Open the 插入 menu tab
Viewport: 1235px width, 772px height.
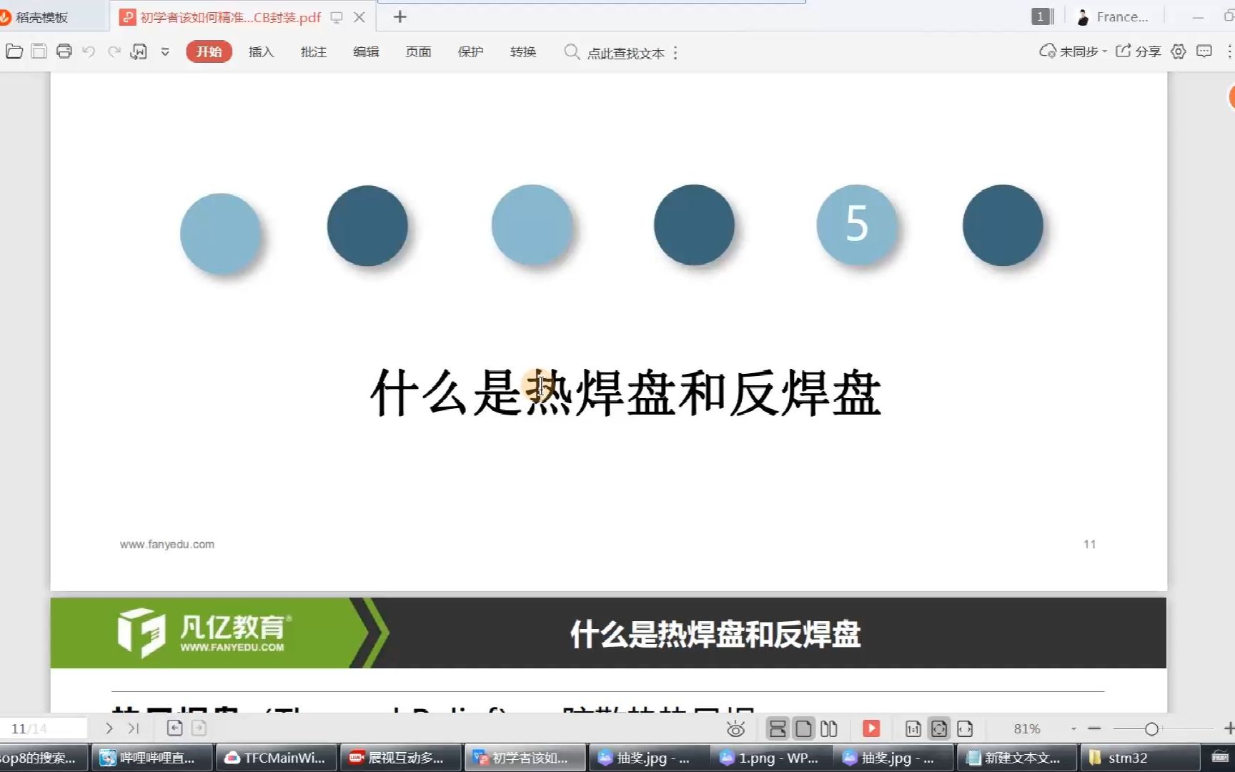point(261,51)
